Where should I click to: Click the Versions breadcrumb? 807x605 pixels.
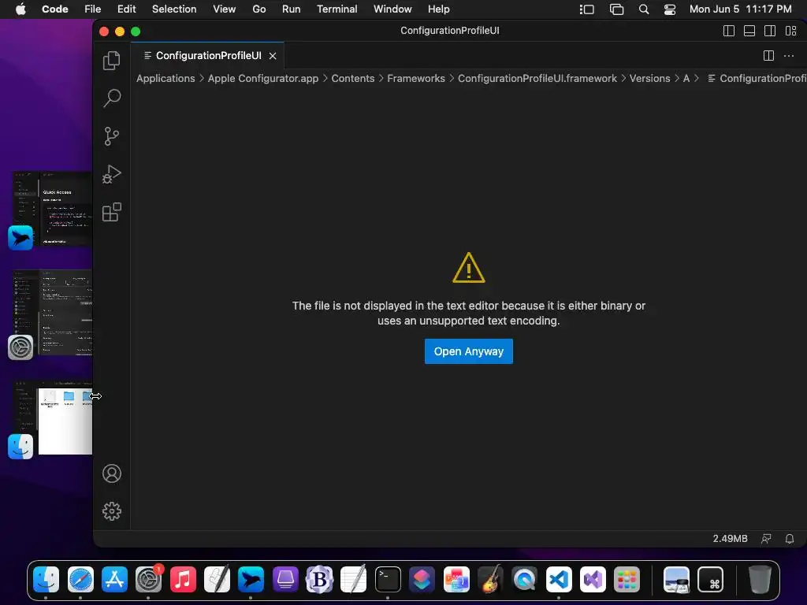tap(650, 78)
